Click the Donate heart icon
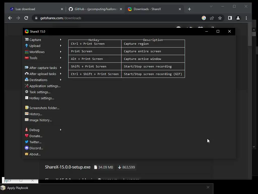258x194 pixels. (27, 136)
